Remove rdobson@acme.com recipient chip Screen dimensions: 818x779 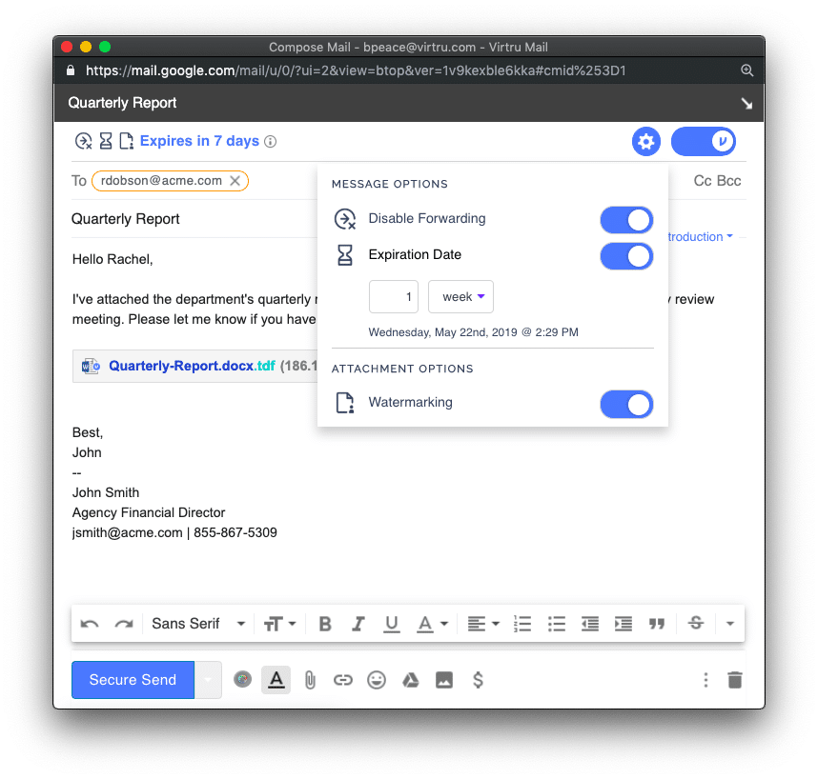pyautogui.click(x=235, y=180)
